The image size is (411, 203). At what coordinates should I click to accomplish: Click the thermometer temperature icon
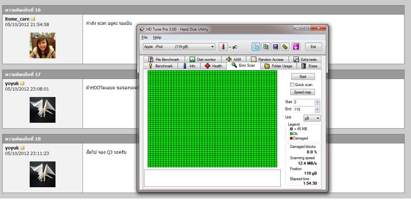[x=223, y=47]
